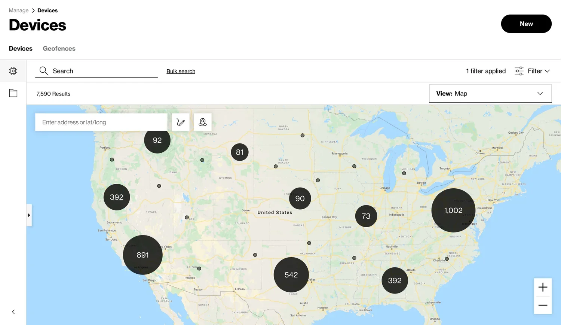Open the Bulk search link
The image size is (561, 325).
point(181,71)
